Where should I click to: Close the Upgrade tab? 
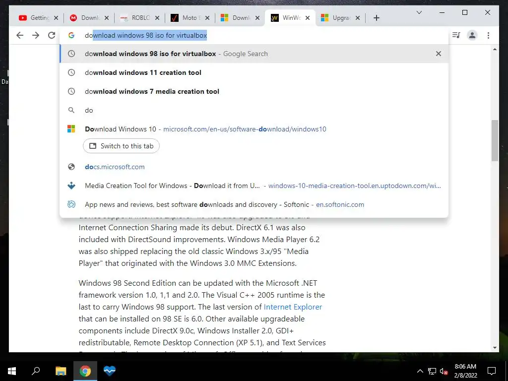coord(358,18)
